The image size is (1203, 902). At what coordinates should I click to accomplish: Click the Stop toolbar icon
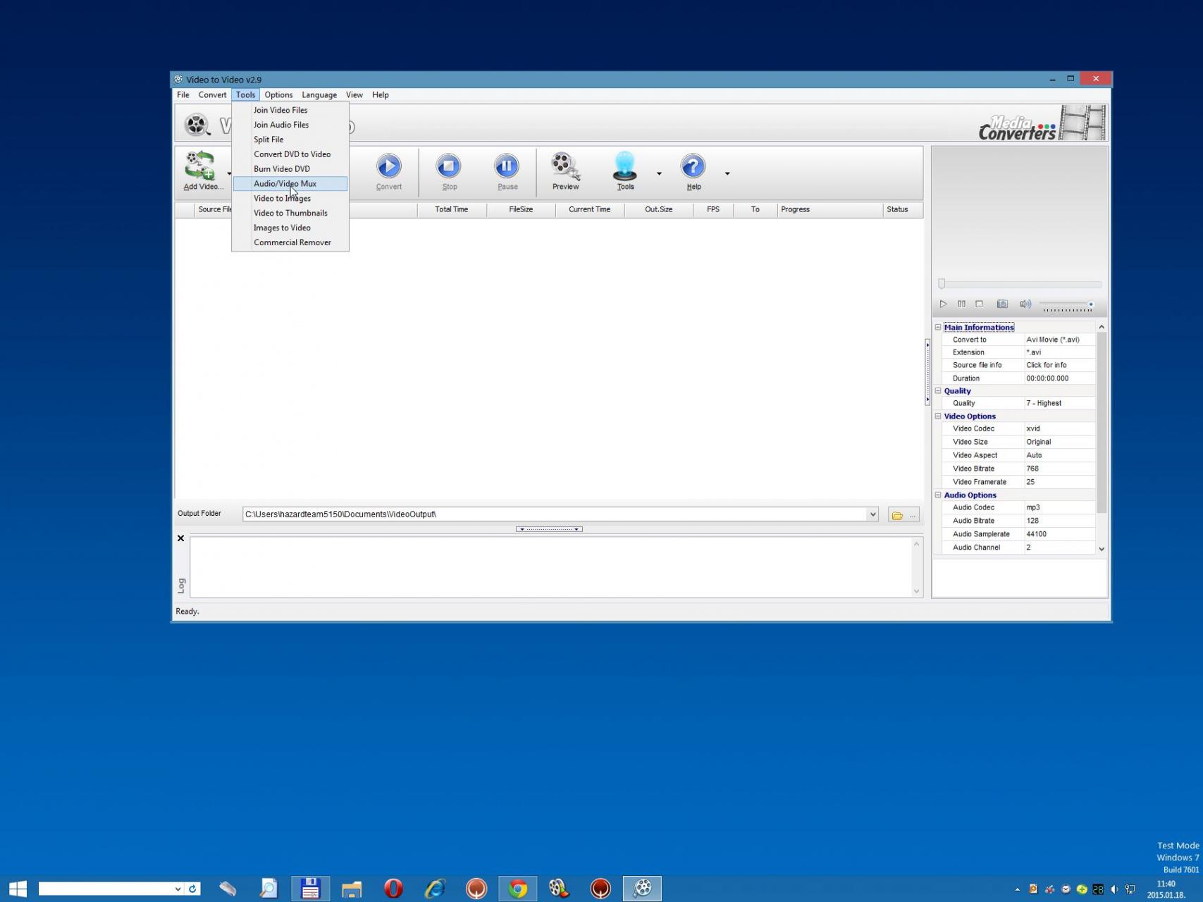[x=449, y=167]
